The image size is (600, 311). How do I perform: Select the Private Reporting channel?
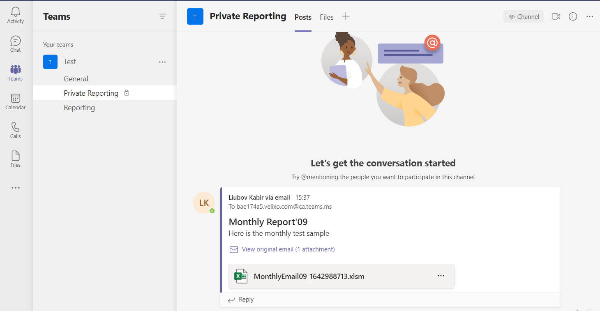(x=105, y=93)
